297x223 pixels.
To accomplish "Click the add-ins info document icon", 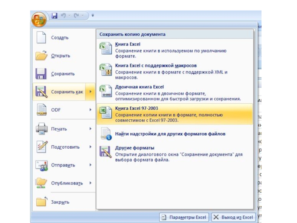I will [106, 134].
